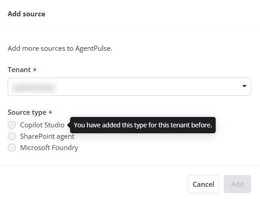Open the Tenant dropdown arrow
Viewport: 260px width, 199px height.
tap(244, 86)
